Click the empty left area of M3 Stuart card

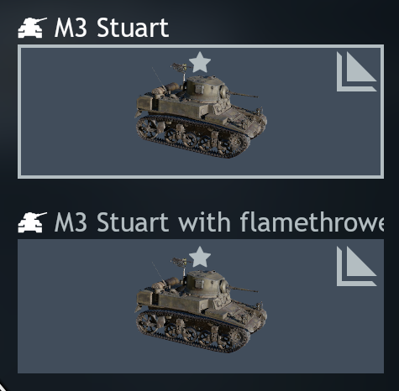pyautogui.click(x=76, y=112)
